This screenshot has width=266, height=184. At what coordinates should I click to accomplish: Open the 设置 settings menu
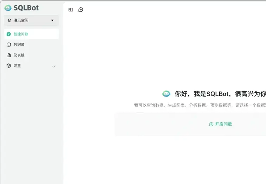(31, 66)
